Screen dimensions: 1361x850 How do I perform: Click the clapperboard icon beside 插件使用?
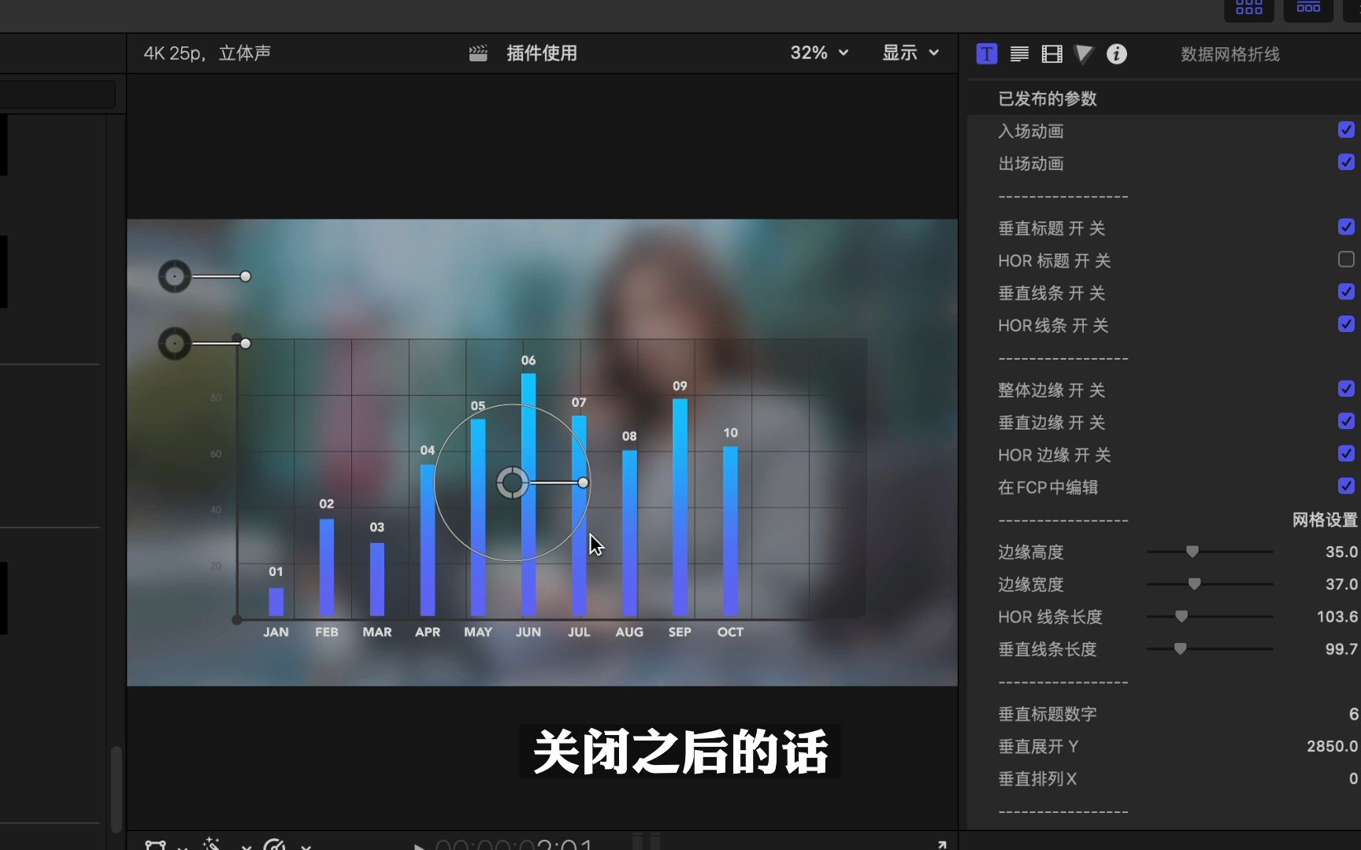pos(478,53)
